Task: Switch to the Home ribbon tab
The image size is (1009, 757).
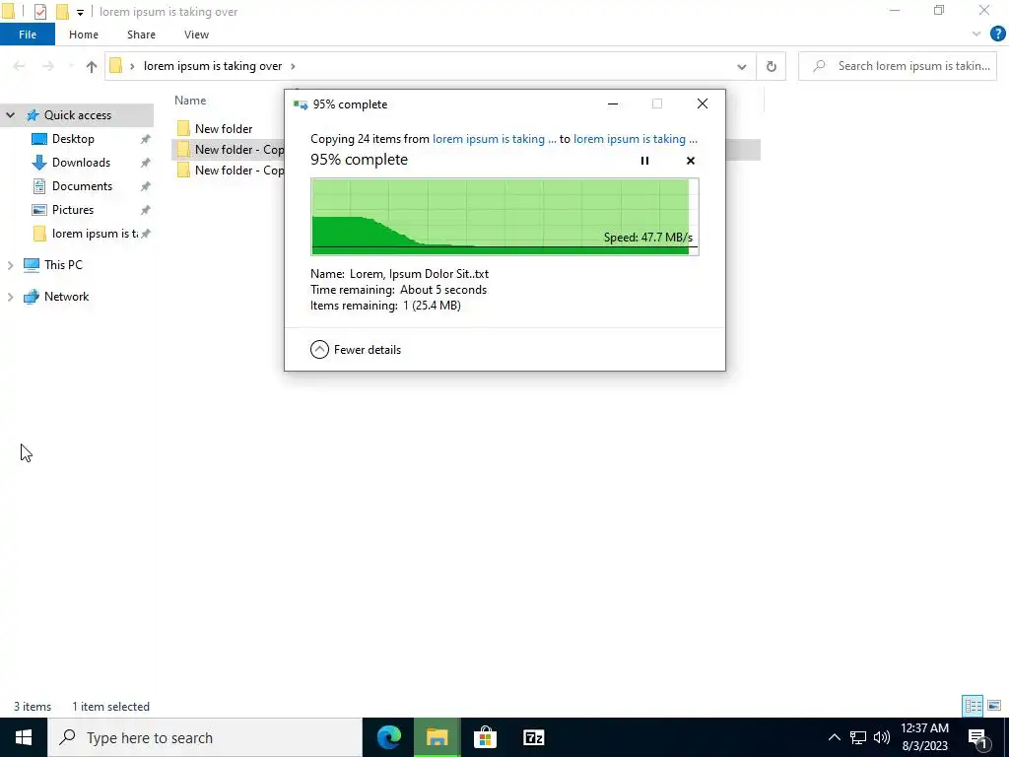Action: 84,34
